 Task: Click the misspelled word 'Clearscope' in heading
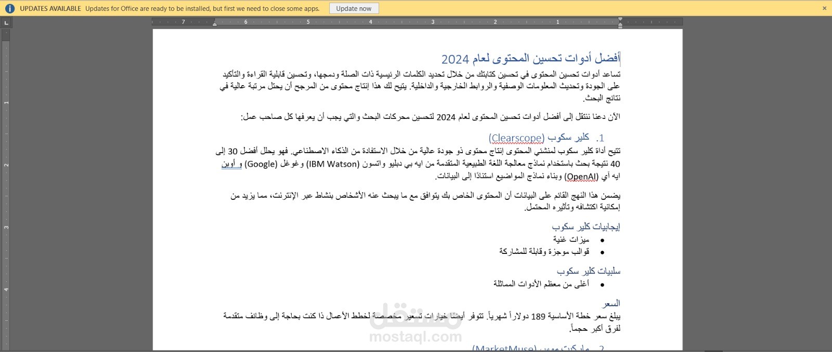click(516, 138)
